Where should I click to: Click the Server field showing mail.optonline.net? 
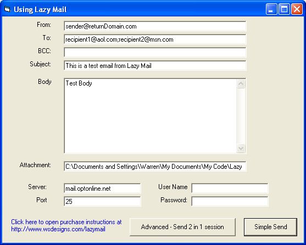click(102, 189)
